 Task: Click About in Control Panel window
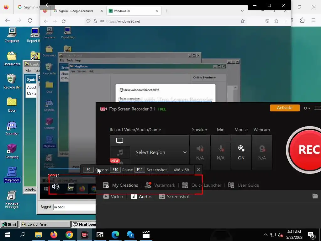[x=32, y=88]
